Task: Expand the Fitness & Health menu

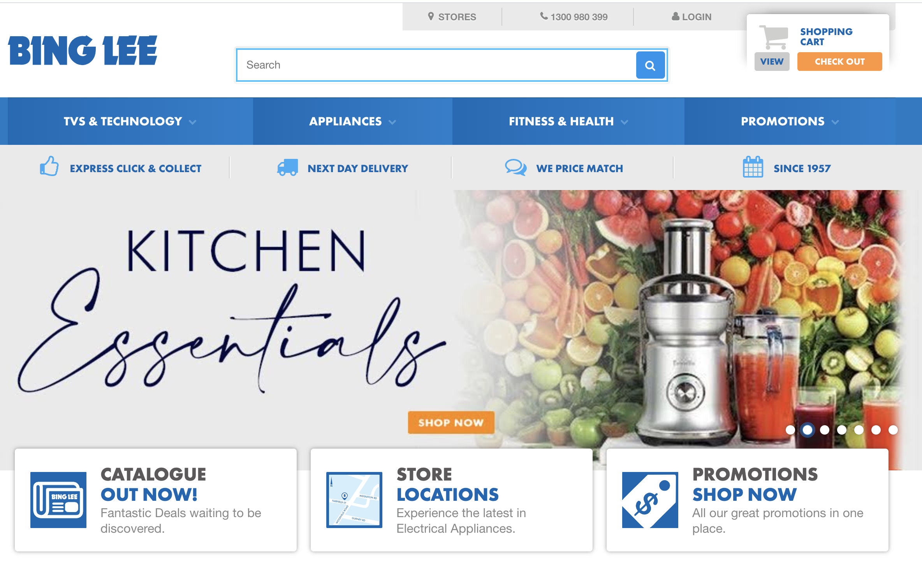Action: tap(568, 121)
